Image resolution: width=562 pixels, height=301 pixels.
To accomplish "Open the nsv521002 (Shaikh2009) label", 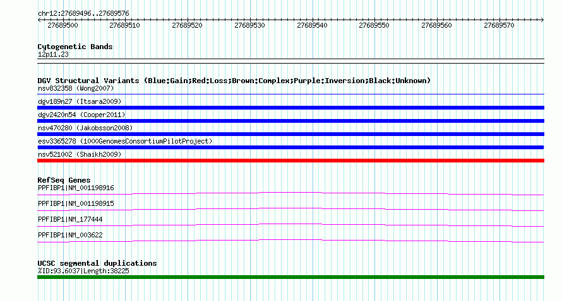I will click(80, 154).
